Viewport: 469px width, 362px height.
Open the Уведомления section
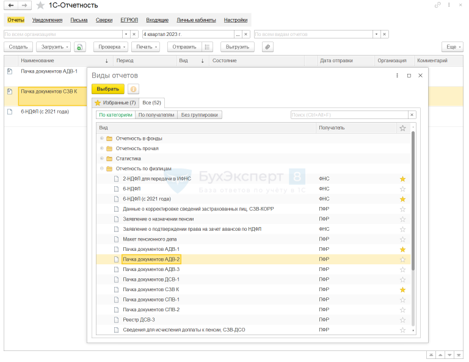47,20
